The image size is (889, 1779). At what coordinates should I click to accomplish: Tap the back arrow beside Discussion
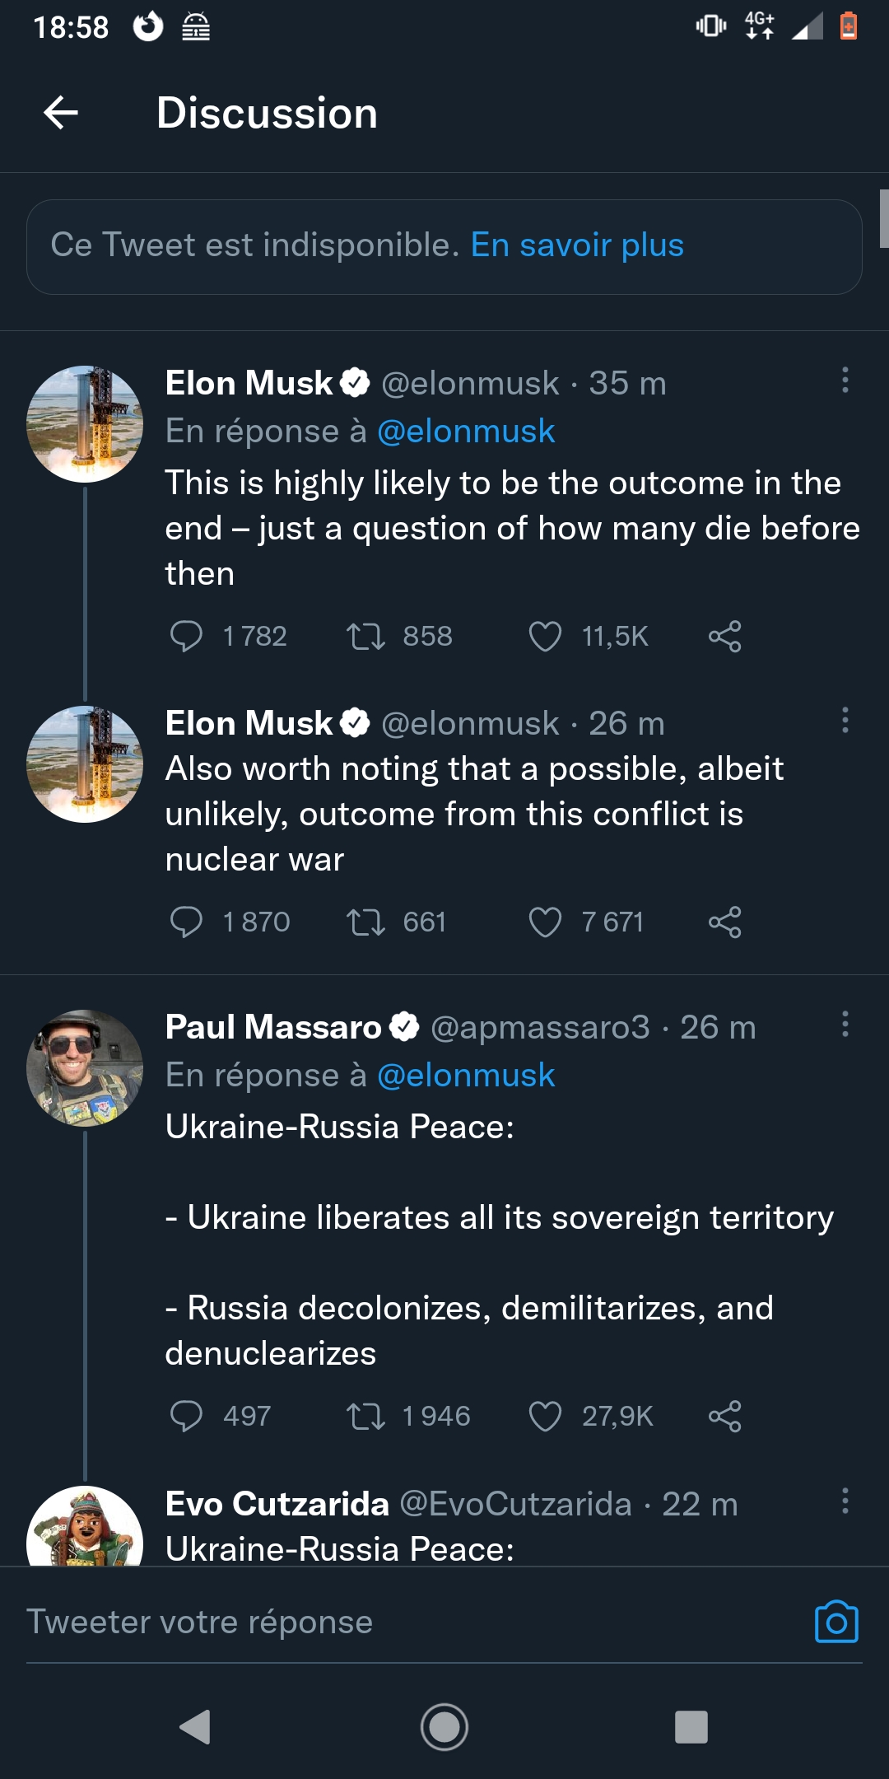61,113
